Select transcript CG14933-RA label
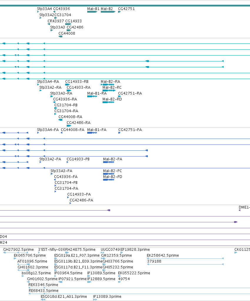This screenshot has width=250, height=301. pyautogui.click(x=78, y=88)
